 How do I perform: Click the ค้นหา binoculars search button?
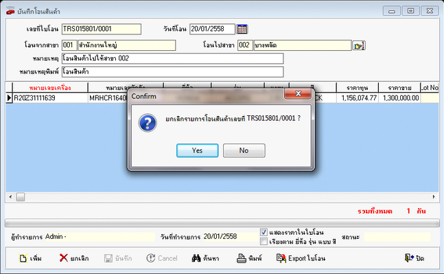[205, 258]
